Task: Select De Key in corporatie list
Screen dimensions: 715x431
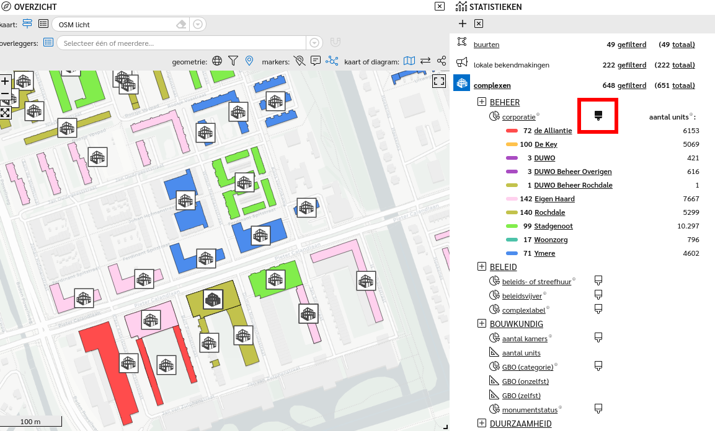Action: (546, 144)
